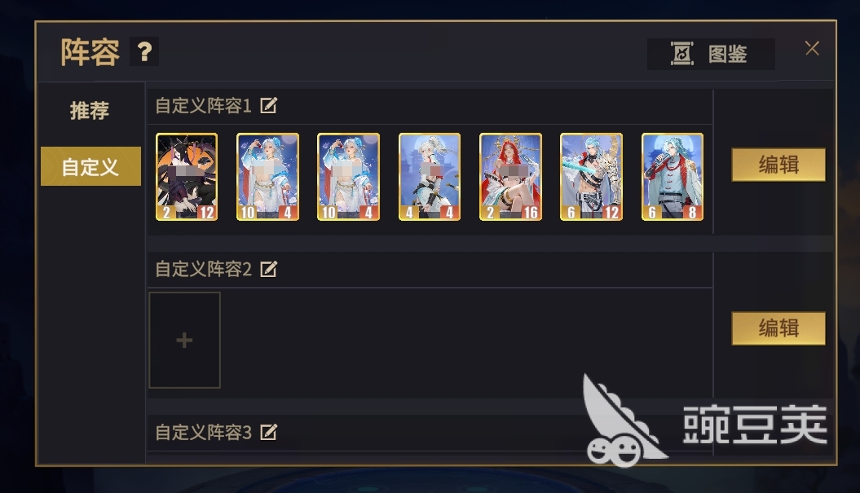860x493 pixels.
Task: Select the 自定义 tab
Action: (x=90, y=166)
